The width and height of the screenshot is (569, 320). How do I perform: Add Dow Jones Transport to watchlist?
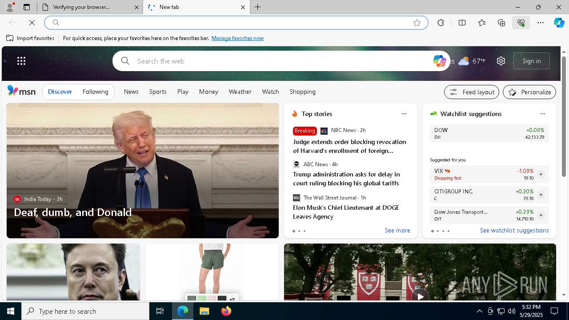click(541, 215)
